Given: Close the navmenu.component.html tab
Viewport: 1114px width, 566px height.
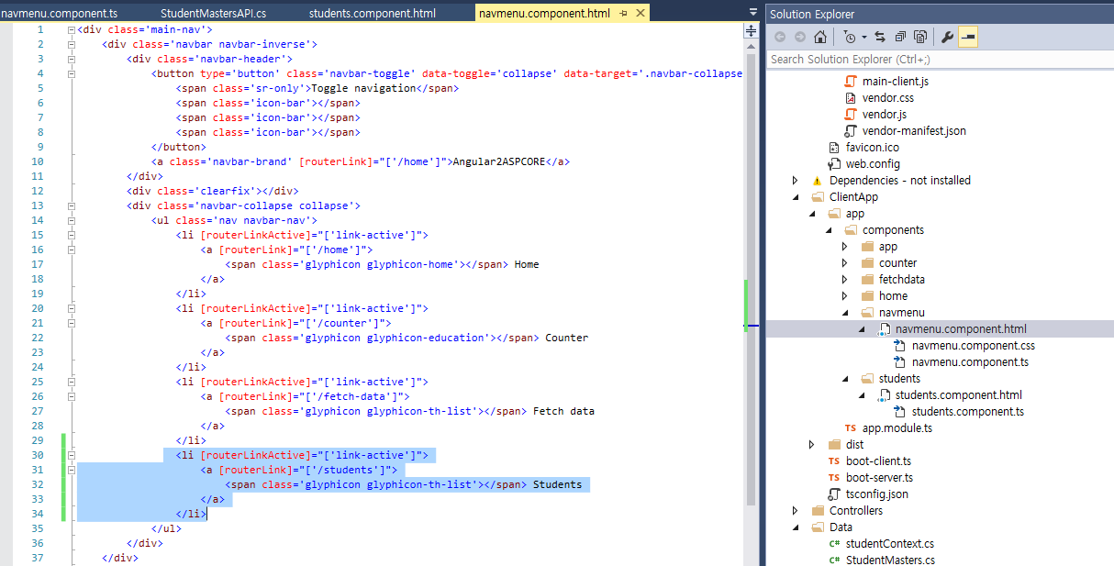Looking at the screenshot, I should pos(640,14).
